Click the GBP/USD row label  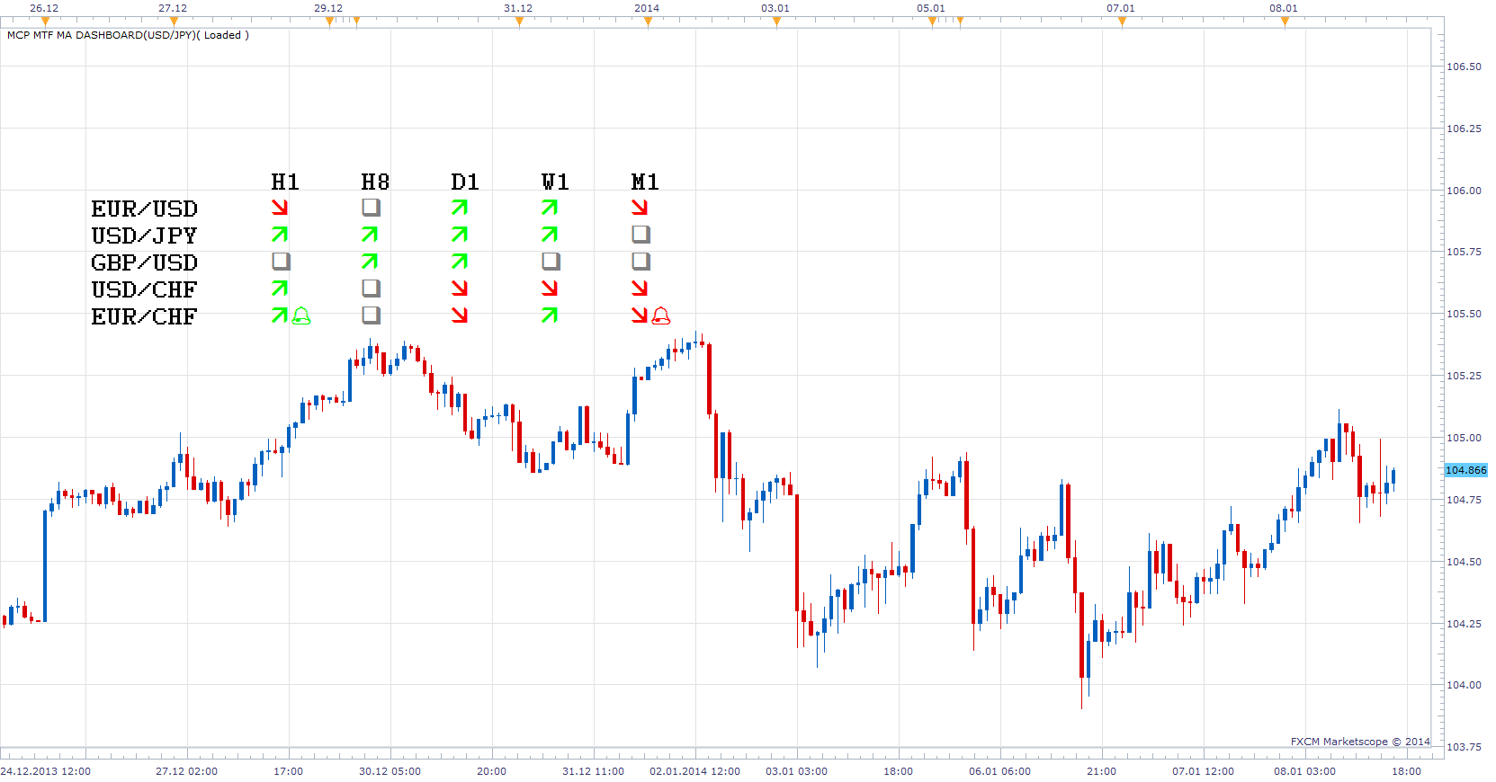click(144, 263)
